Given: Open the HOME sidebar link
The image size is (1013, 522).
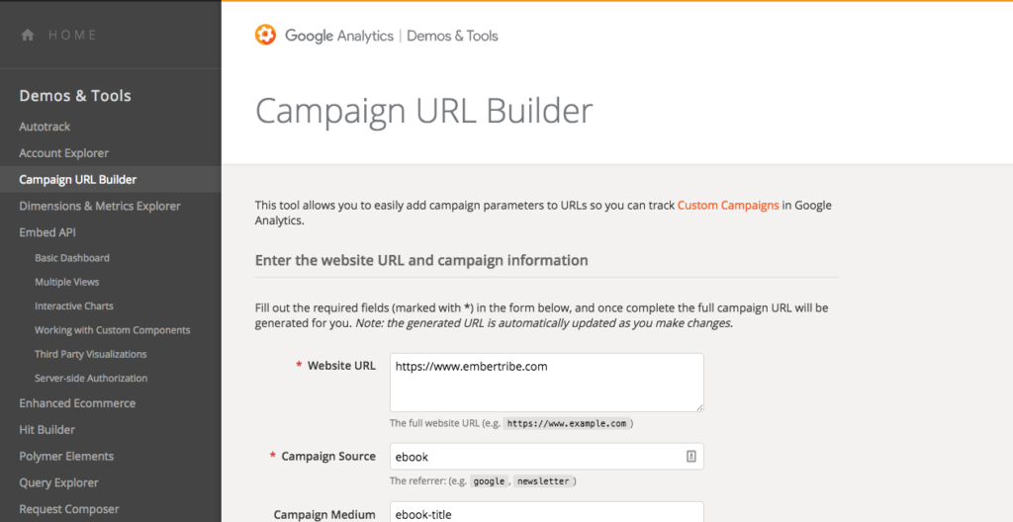Looking at the screenshot, I should tap(72, 35).
